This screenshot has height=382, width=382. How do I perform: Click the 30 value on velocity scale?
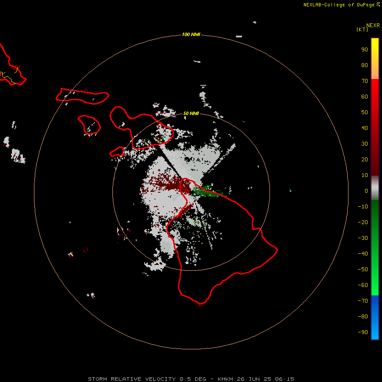pyautogui.click(x=365, y=144)
